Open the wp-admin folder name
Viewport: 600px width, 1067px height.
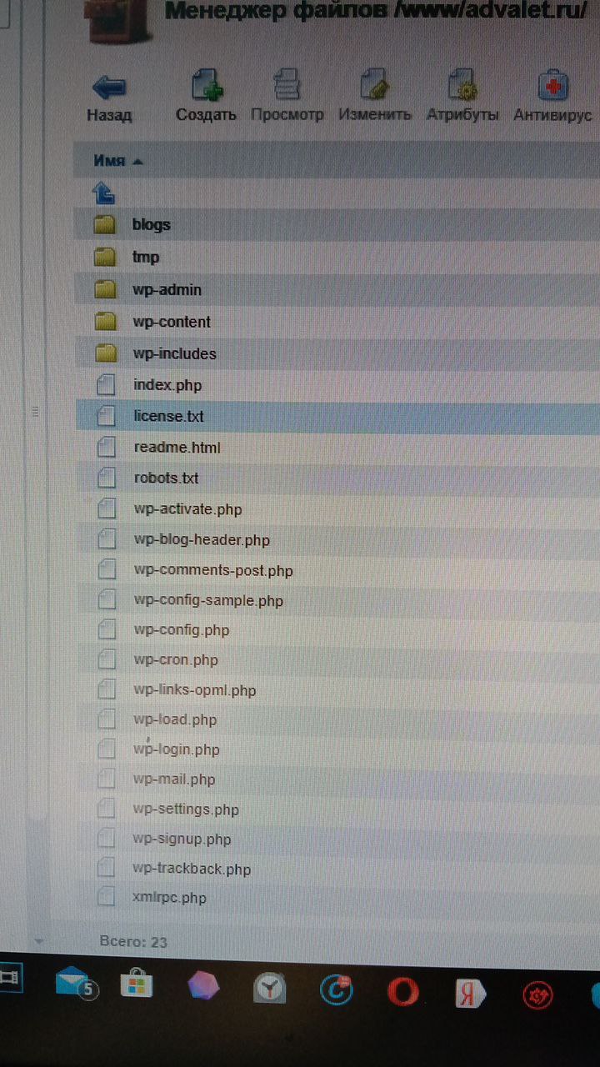(167, 289)
